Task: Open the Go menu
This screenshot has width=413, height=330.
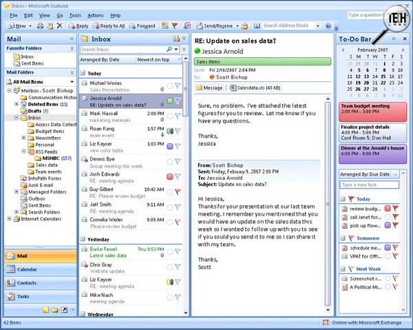Action: [x=60, y=15]
